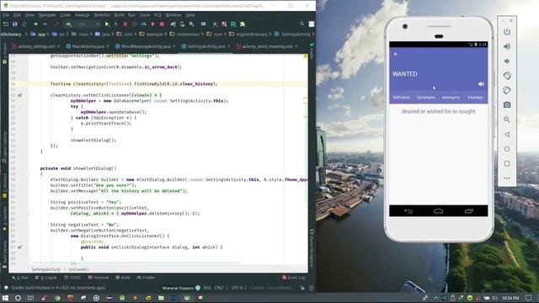Switch to activity_settings.xml editor tab

pyautogui.click(x=36, y=46)
